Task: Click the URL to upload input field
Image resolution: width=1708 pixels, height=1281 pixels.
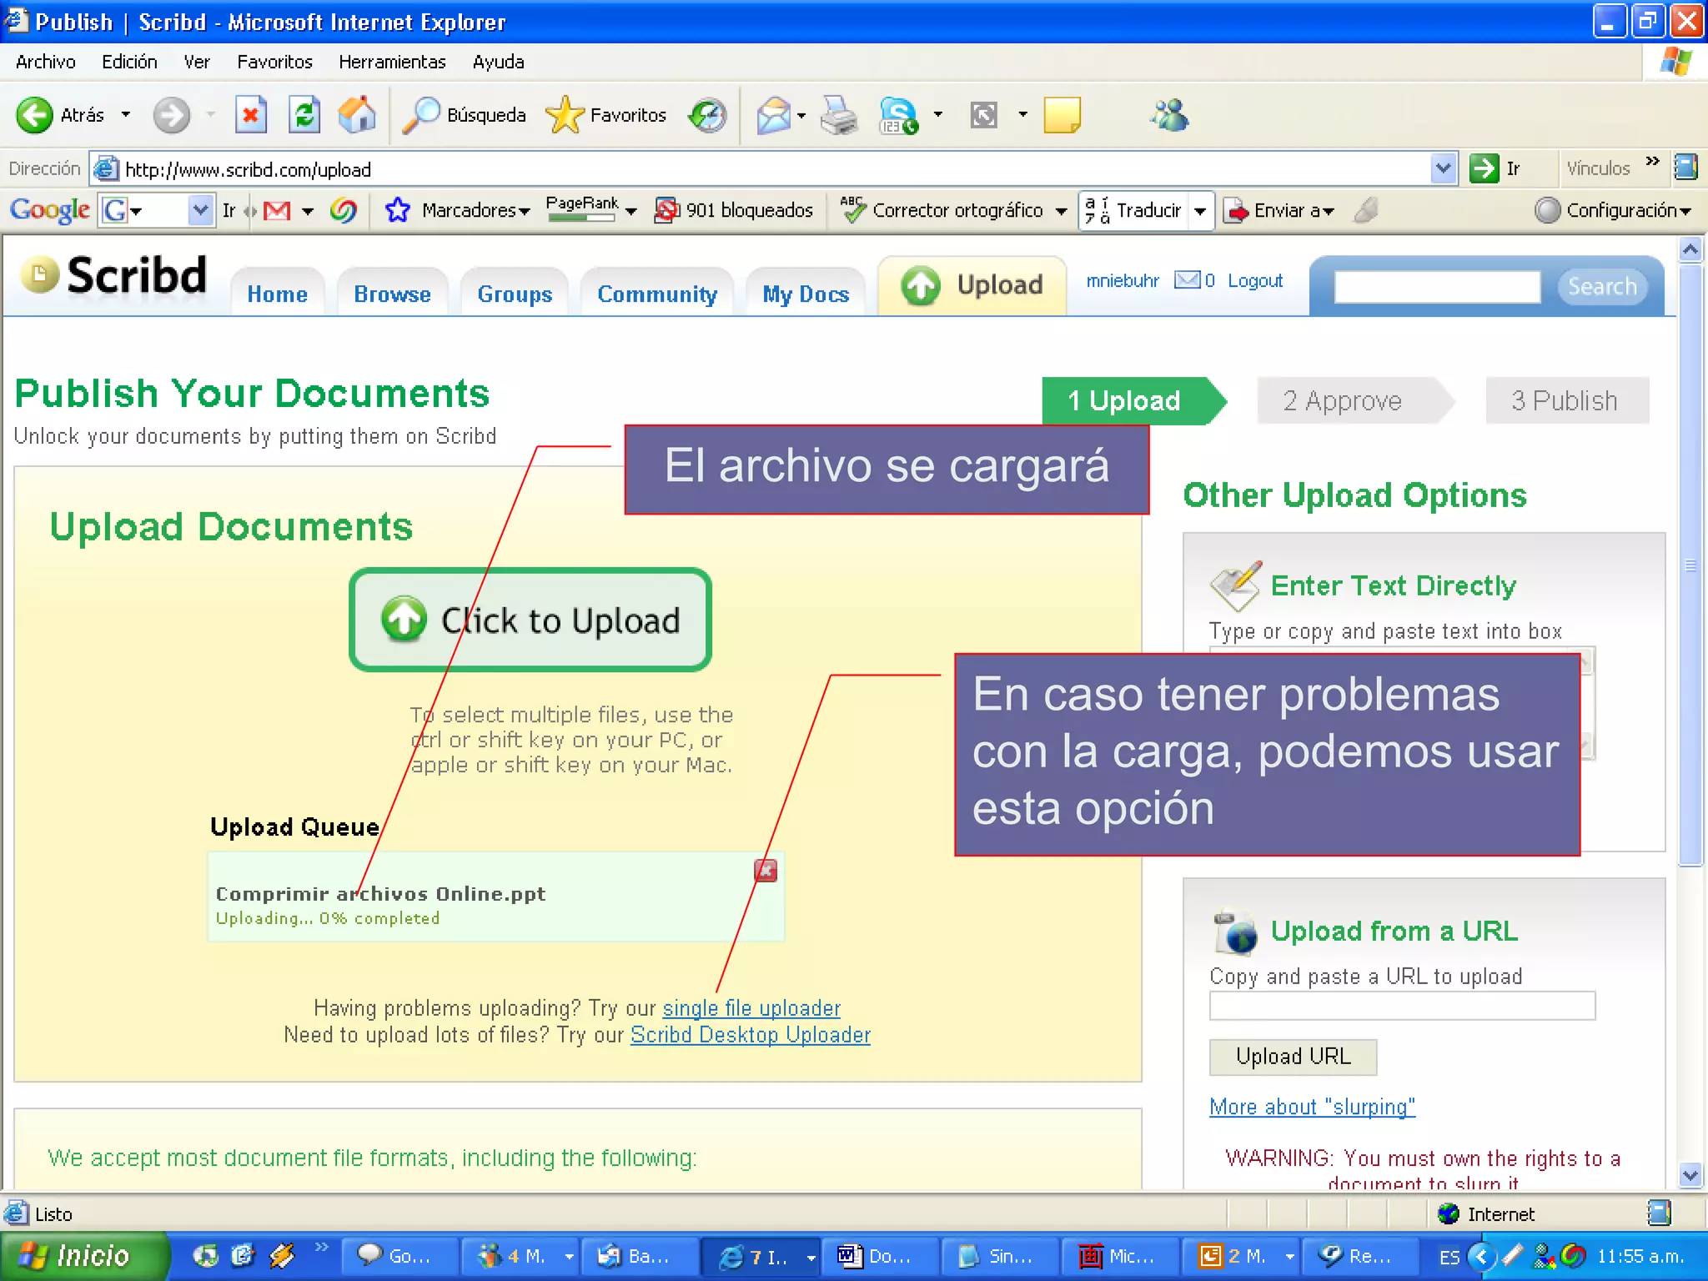Action: pos(1402,1006)
